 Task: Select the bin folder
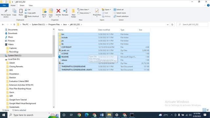point(104,34)
